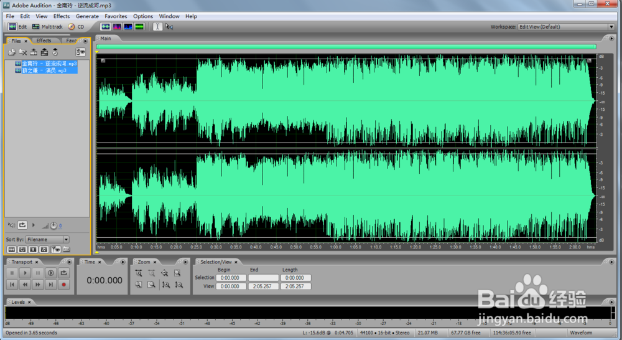This screenshot has height=340, width=622.
Task: Toggle Files panel auto-play speaker icon
Action: tap(11, 225)
